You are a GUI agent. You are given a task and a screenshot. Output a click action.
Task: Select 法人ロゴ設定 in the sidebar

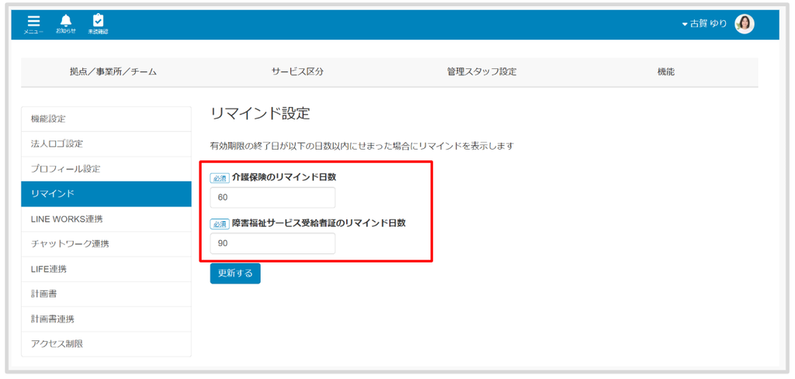(x=106, y=144)
